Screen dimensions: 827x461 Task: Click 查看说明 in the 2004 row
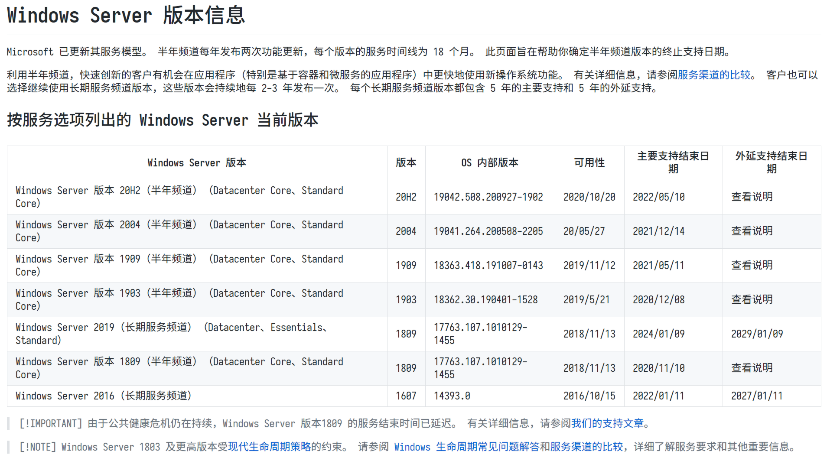tap(752, 231)
